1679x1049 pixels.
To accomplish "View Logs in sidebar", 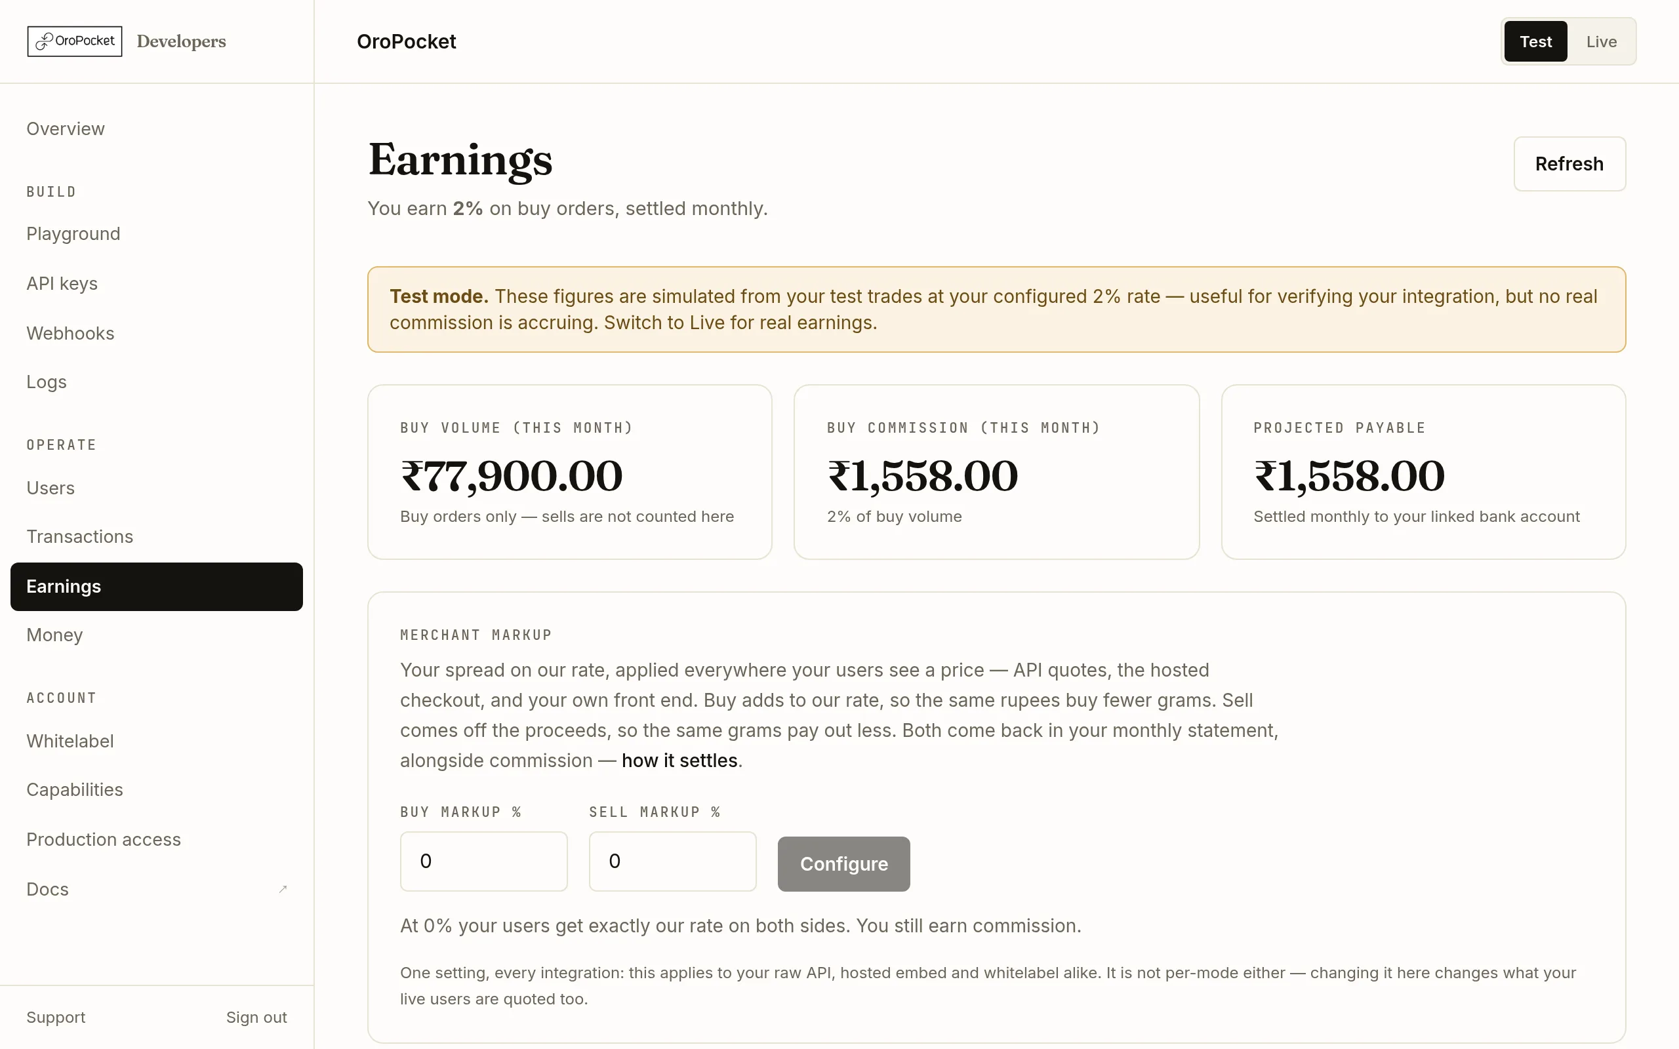I will pos(47,382).
